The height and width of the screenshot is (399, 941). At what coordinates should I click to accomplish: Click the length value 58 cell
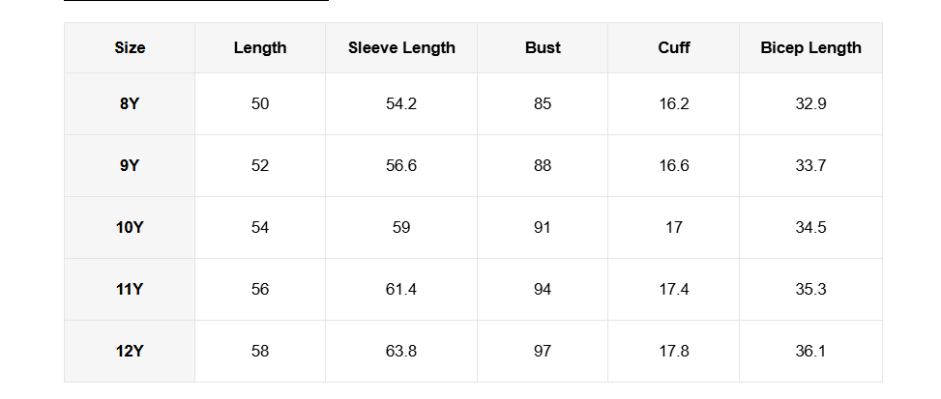pos(260,351)
